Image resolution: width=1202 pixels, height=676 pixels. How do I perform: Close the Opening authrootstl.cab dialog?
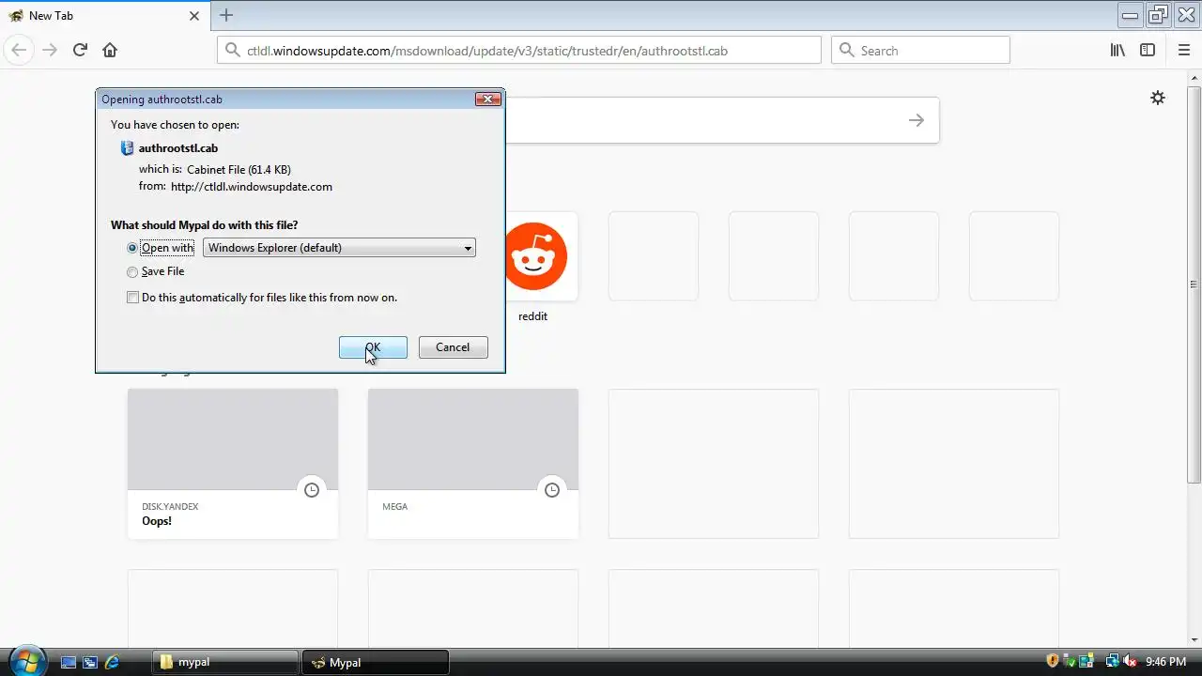(x=487, y=99)
